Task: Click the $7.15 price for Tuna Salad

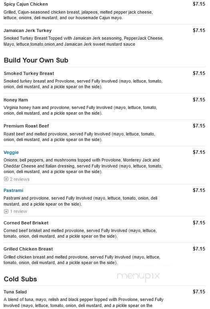Action: [x=199, y=292]
